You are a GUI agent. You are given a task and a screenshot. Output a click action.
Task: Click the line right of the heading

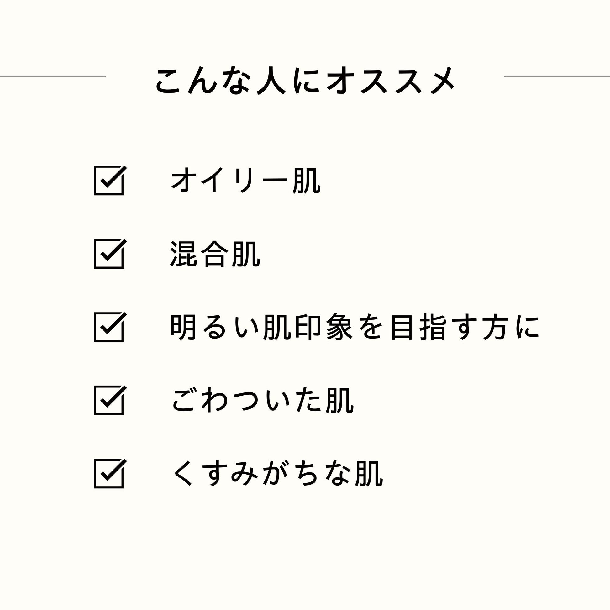[x=557, y=76]
